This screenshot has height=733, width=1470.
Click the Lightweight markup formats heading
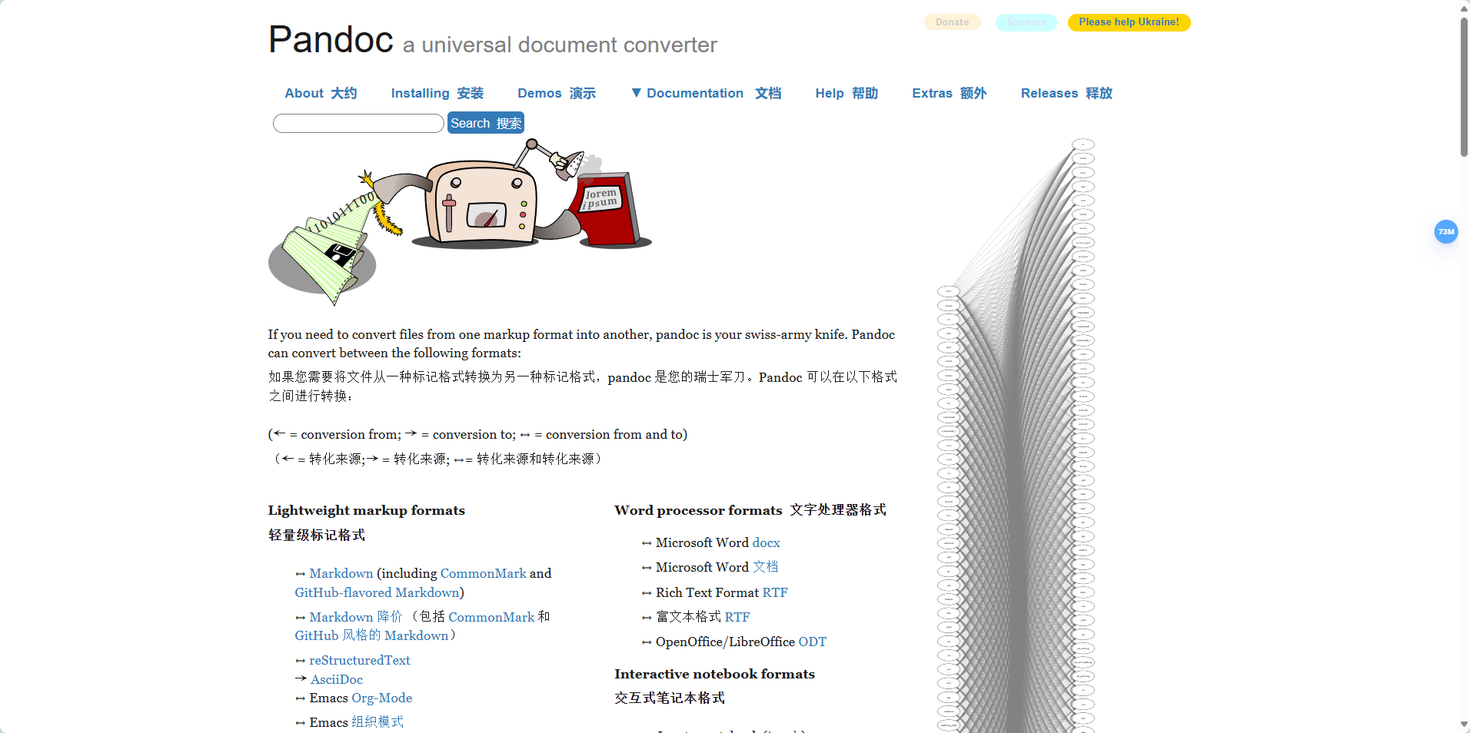pos(366,510)
